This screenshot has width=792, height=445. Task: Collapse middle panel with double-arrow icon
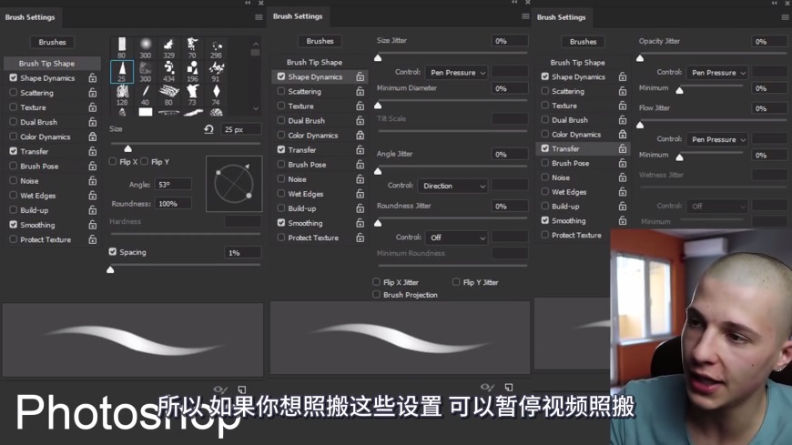[x=514, y=3]
